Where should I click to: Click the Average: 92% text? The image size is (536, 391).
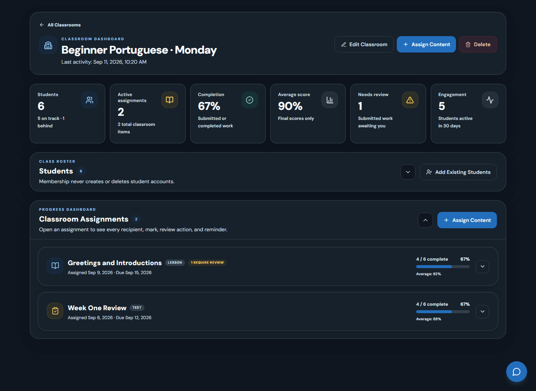pos(428,274)
